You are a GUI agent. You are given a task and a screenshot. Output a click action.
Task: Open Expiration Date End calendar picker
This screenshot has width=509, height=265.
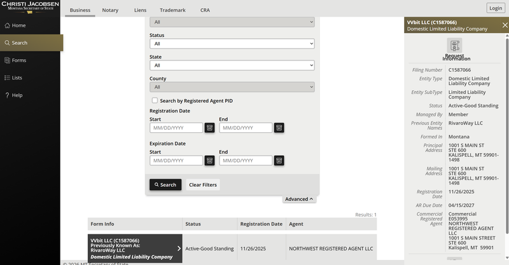[279, 161]
